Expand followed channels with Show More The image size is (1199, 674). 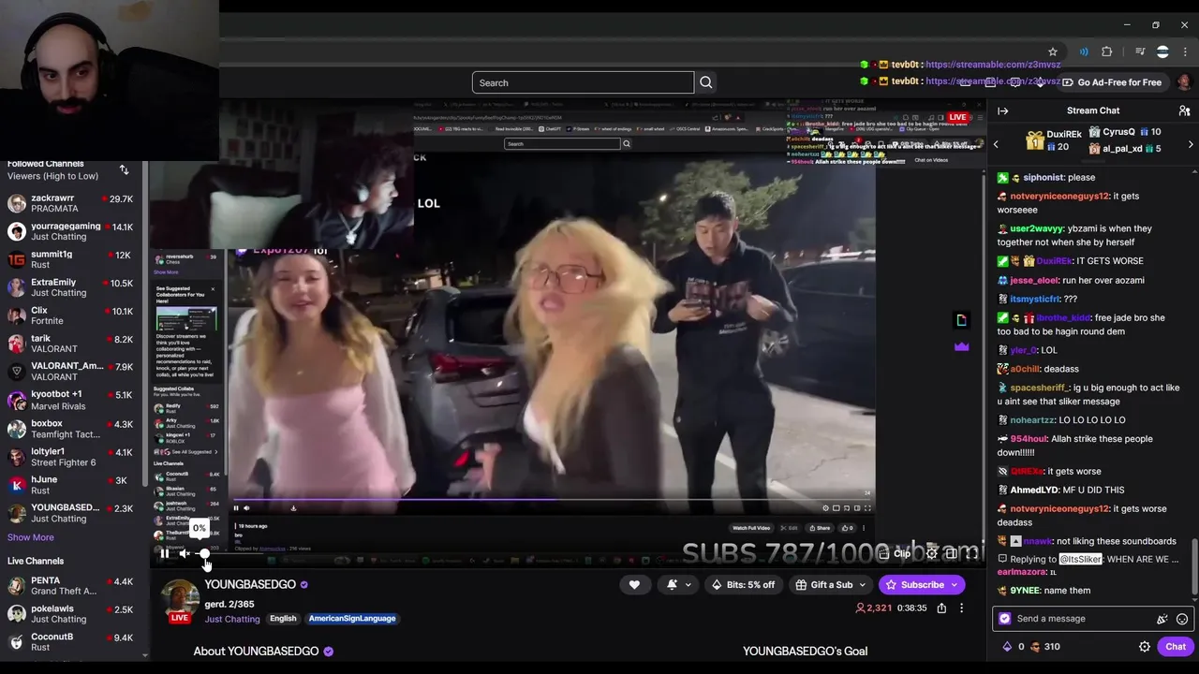coord(31,537)
